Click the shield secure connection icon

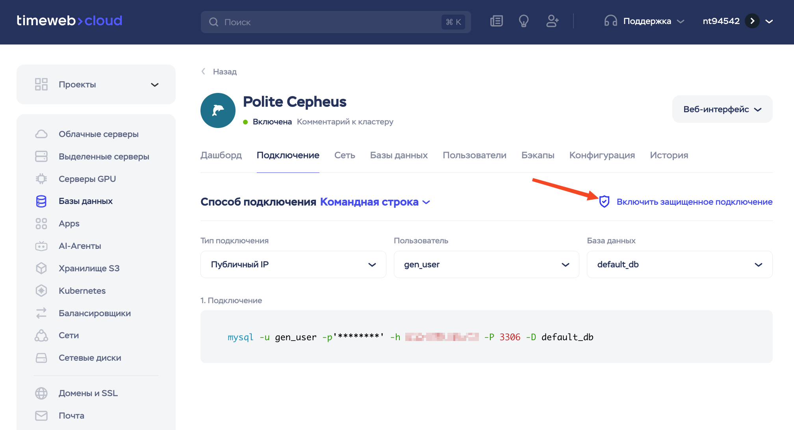[x=604, y=202]
